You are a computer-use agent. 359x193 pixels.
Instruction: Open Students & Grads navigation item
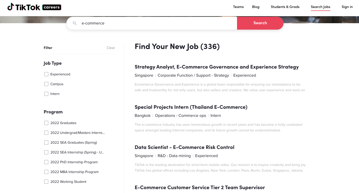point(285,7)
